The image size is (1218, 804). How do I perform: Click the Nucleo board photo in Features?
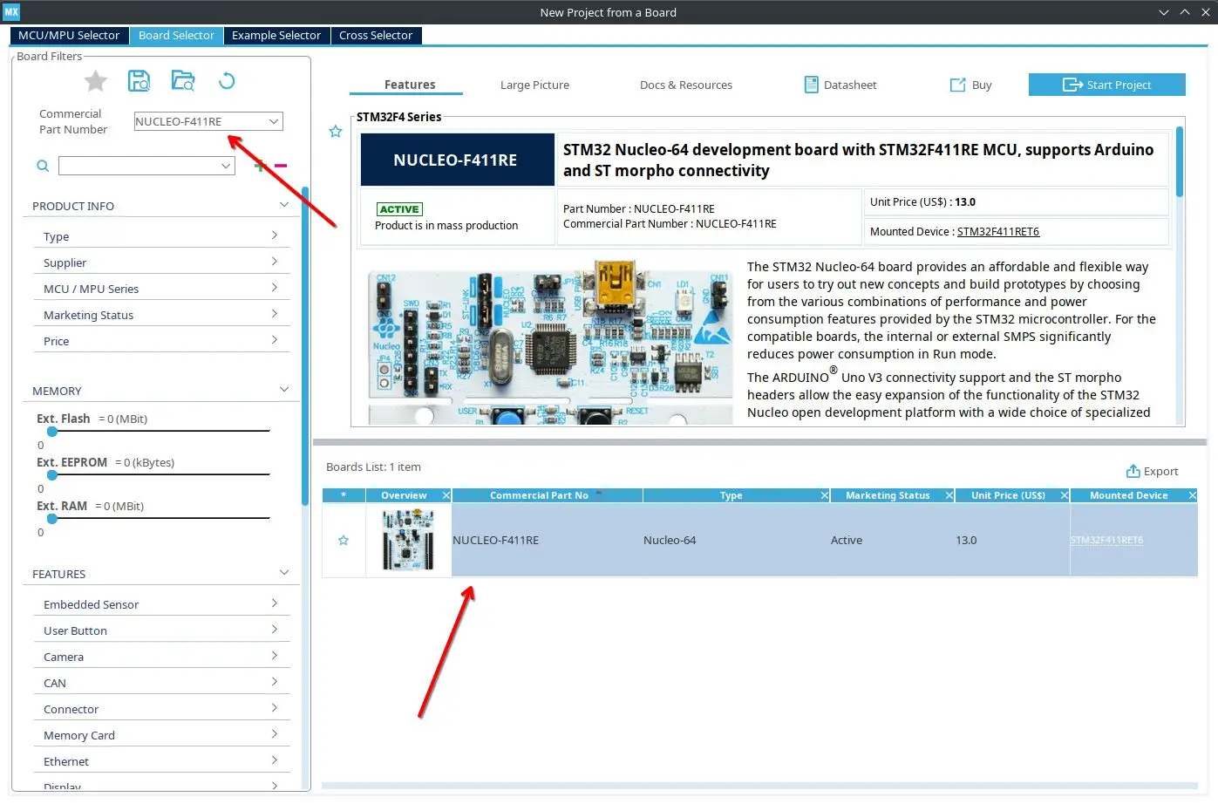[x=551, y=342]
